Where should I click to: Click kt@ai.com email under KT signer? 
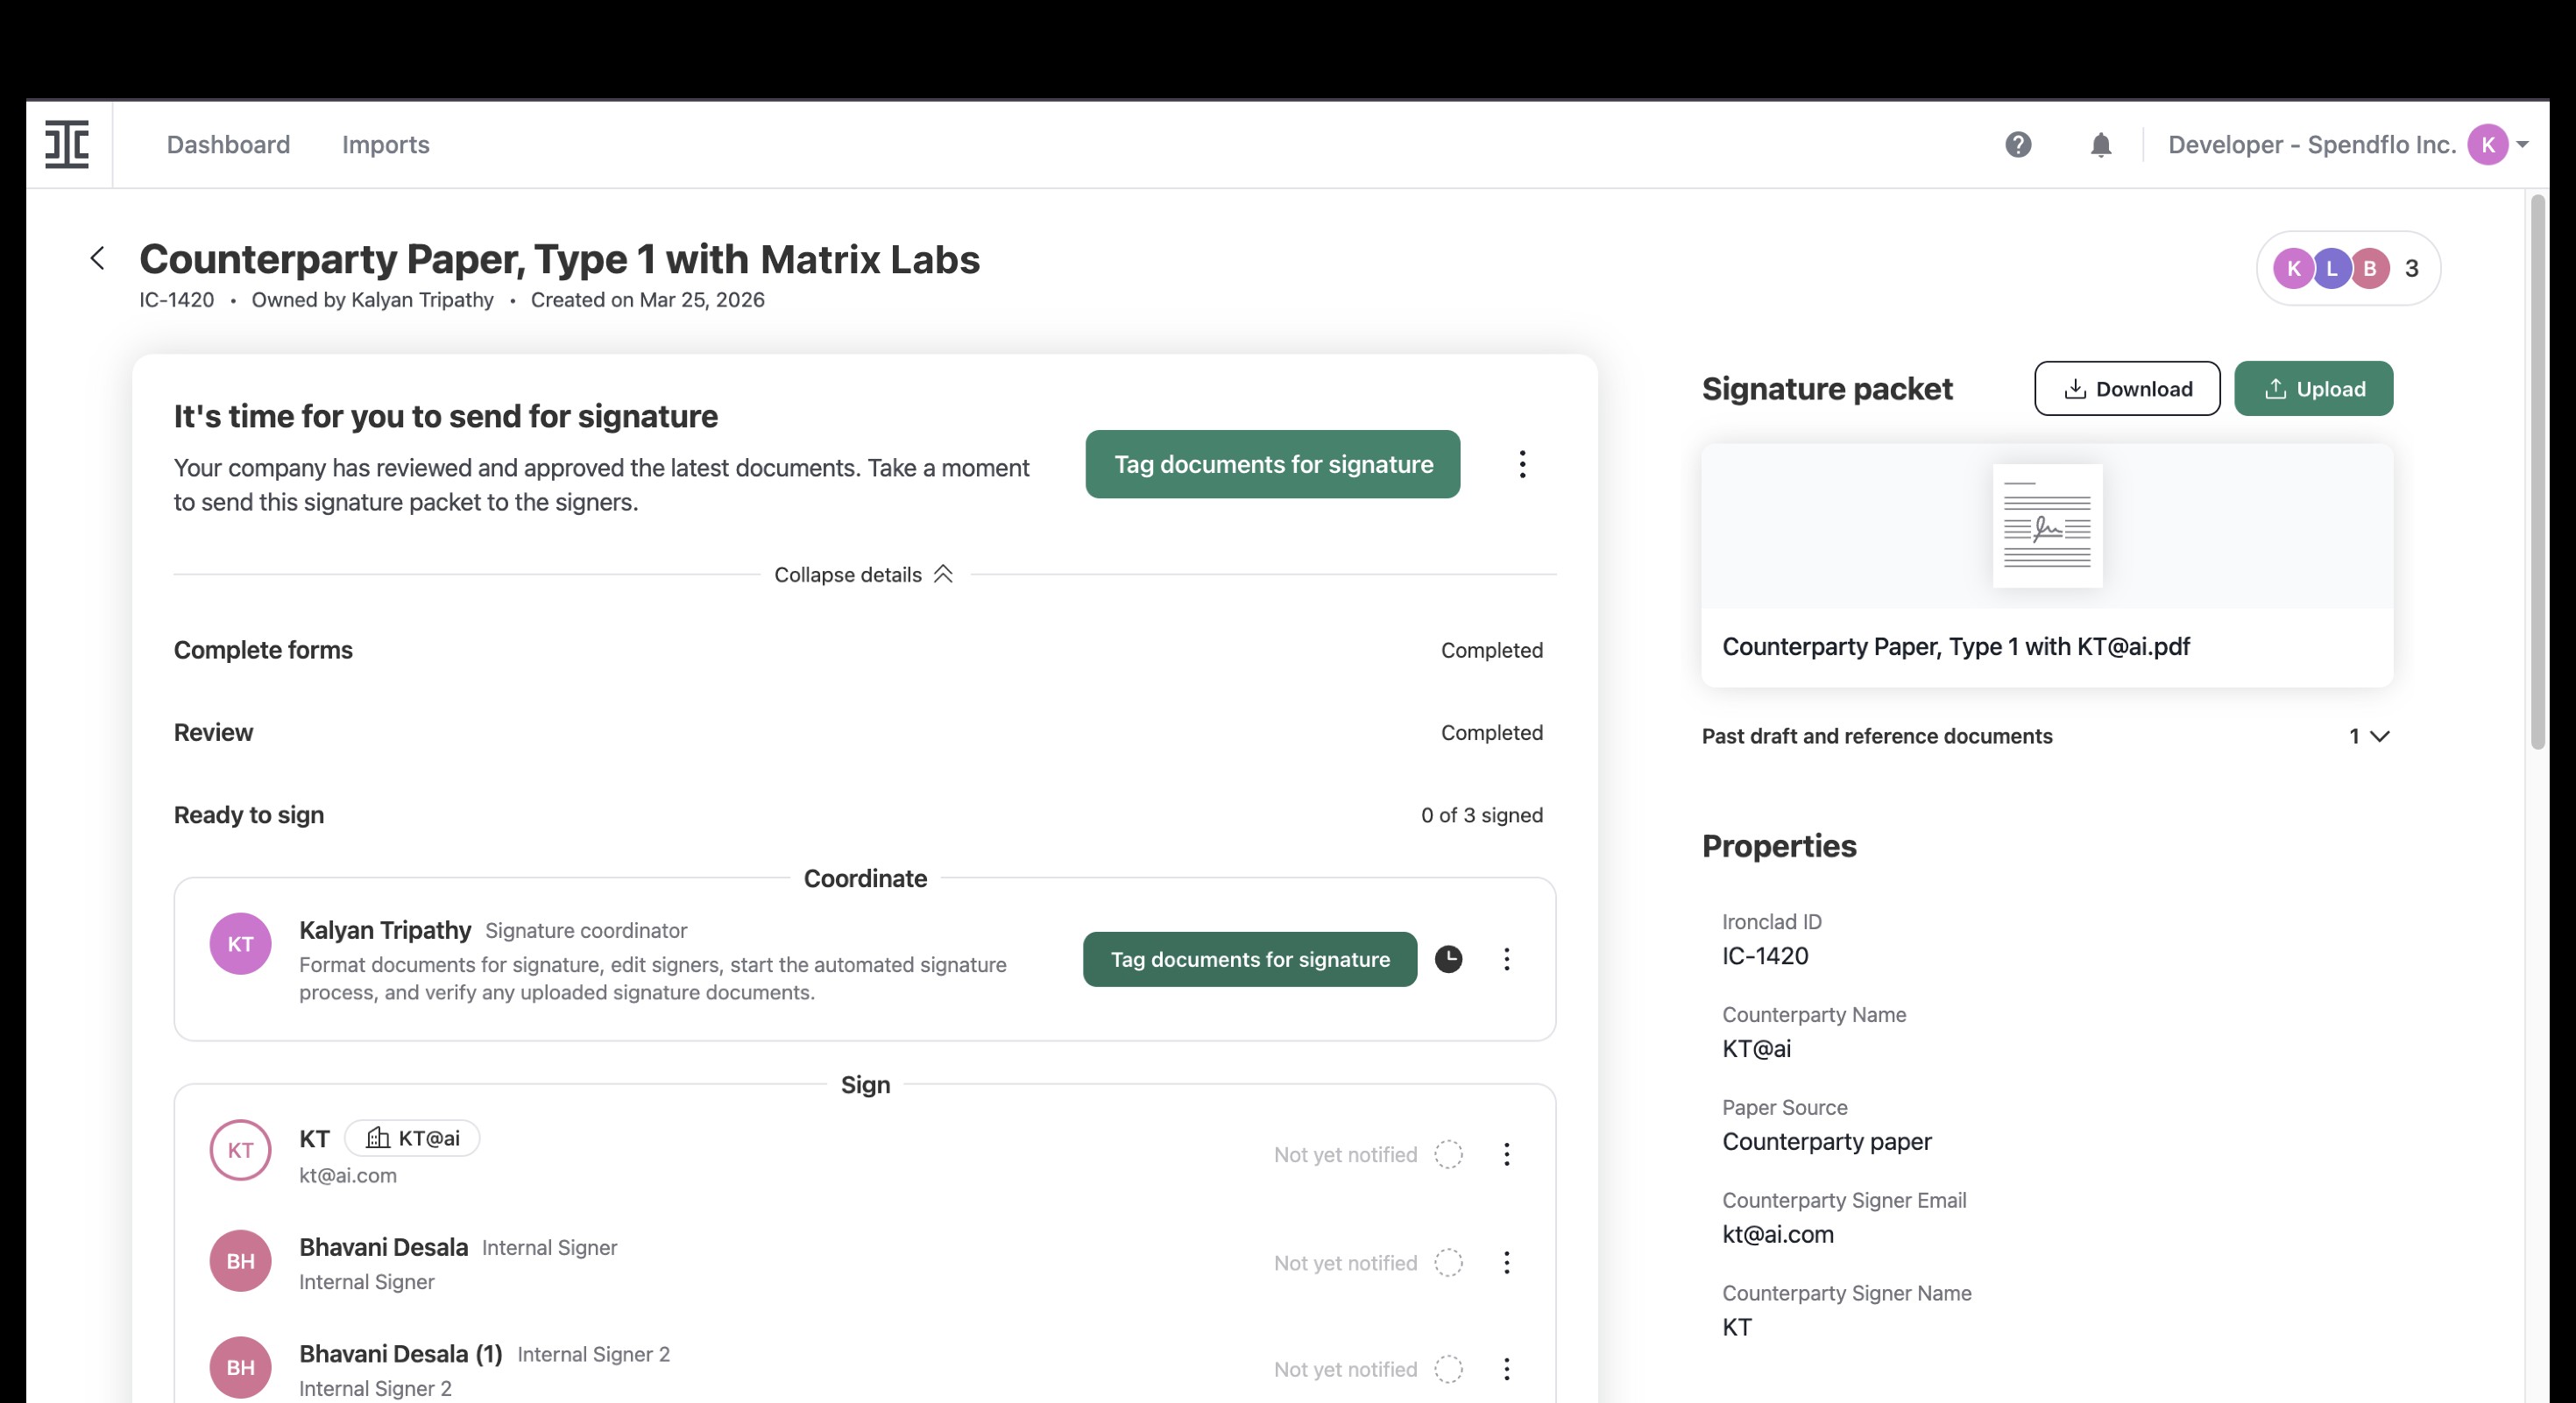tap(348, 1176)
